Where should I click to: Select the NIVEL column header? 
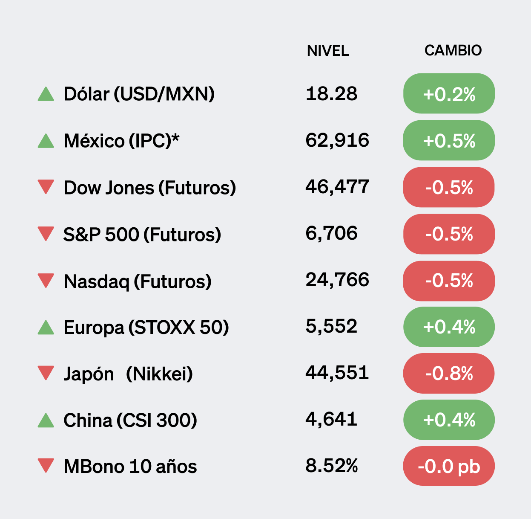point(327,51)
